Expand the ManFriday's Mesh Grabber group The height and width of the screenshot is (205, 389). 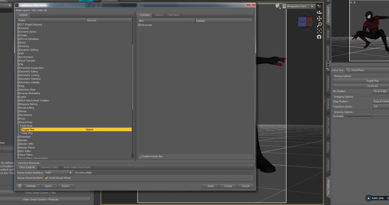[18, 101]
